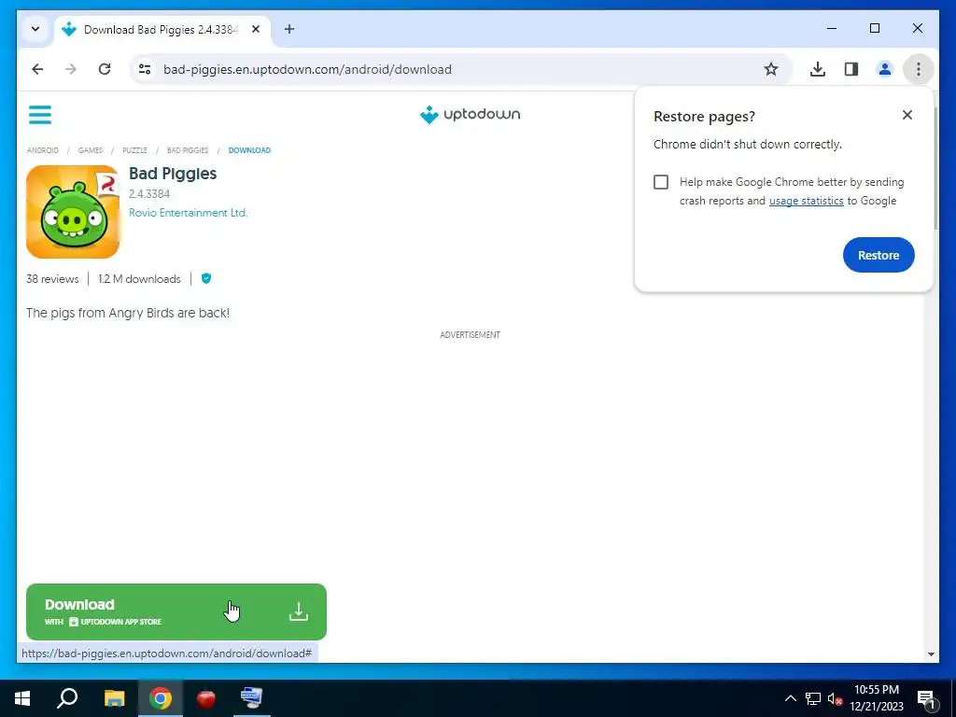Viewport: 956px width, 717px height.
Task: Click the version 2.4.3384 text
Action: 149,194
